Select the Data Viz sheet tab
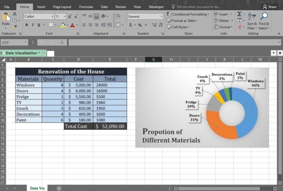This screenshot has width=283, height=191. click(x=37, y=188)
